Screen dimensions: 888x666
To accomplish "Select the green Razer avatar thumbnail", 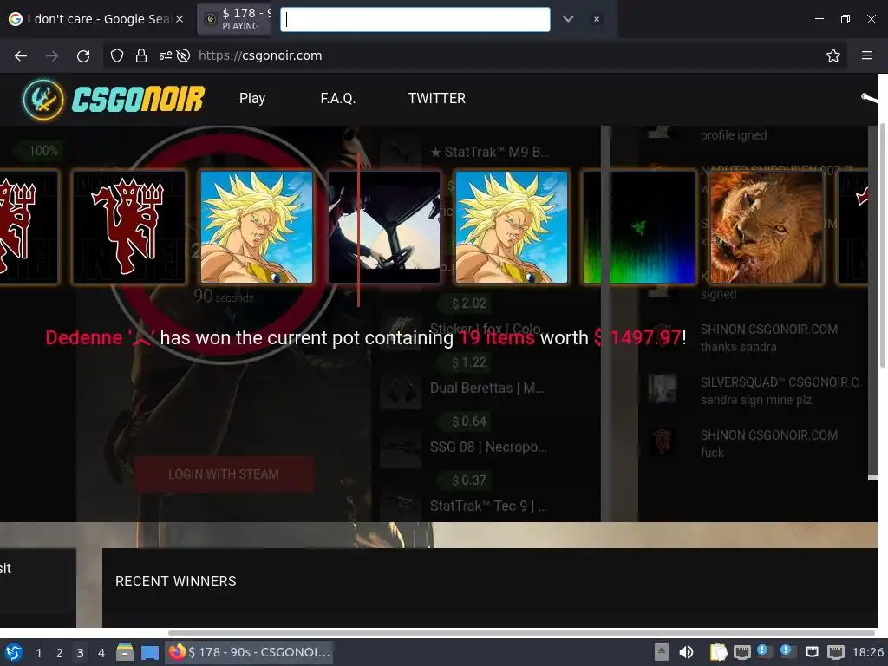I will 639,226.
